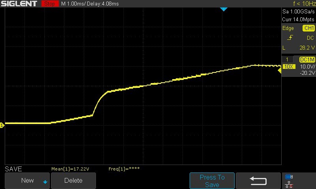This screenshot has width=316, height=189.
Task: Click the blue trigger position marker
Action: coord(224,9)
